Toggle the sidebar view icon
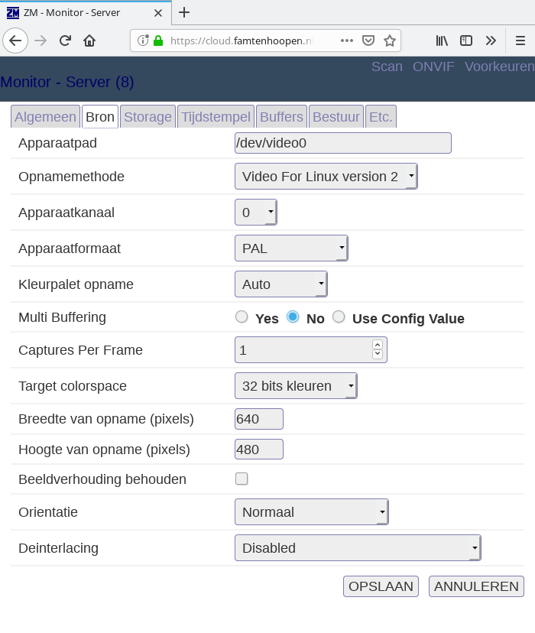The image size is (535, 633). click(465, 41)
